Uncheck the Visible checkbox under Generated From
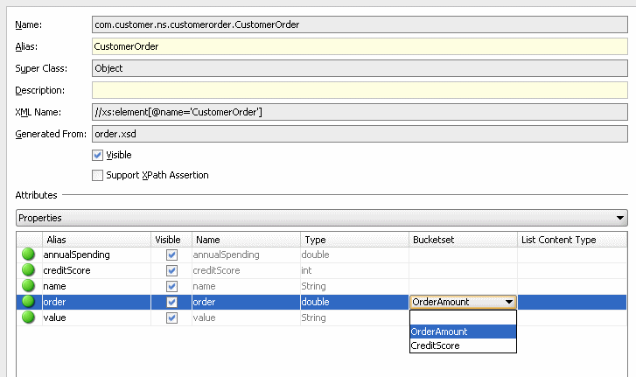Screen dimensions: 636x377 97,155
